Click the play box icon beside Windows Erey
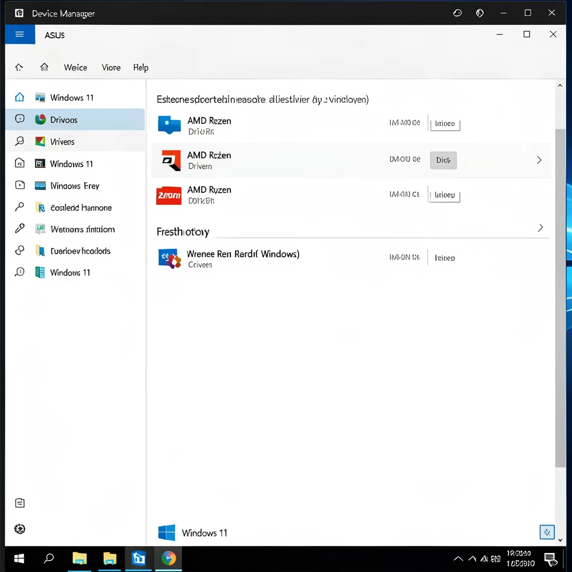The height and width of the screenshot is (572, 572). [x=20, y=185]
